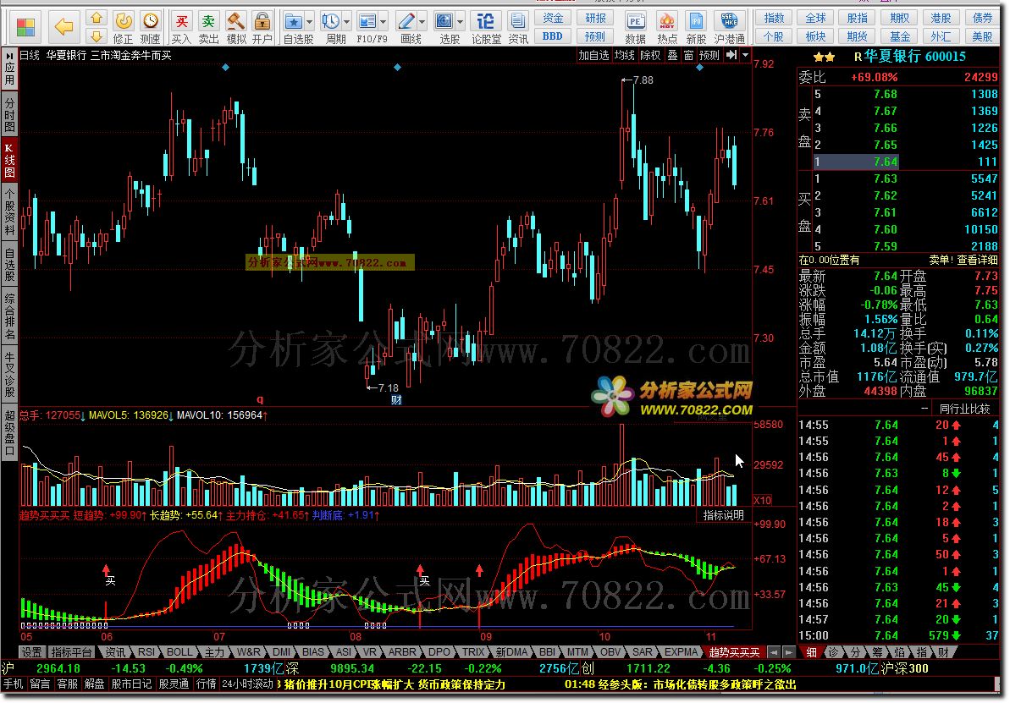Viewport: 1010px width, 703px height.
Task: Open chart header dropdown arrow after 预测
Action: tap(745, 55)
